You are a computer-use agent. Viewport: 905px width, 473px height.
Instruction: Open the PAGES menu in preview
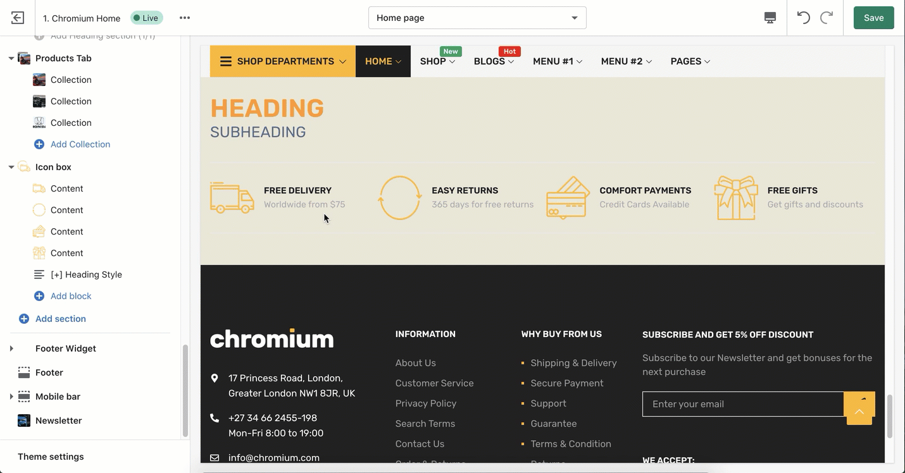[x=690, y=61]
